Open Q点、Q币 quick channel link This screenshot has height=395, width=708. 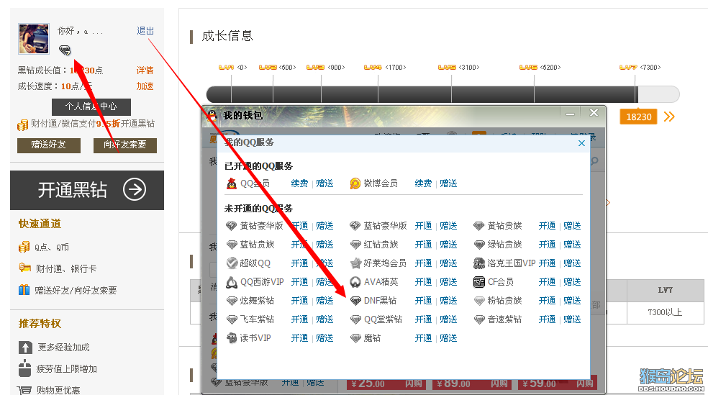pos(52,248)
